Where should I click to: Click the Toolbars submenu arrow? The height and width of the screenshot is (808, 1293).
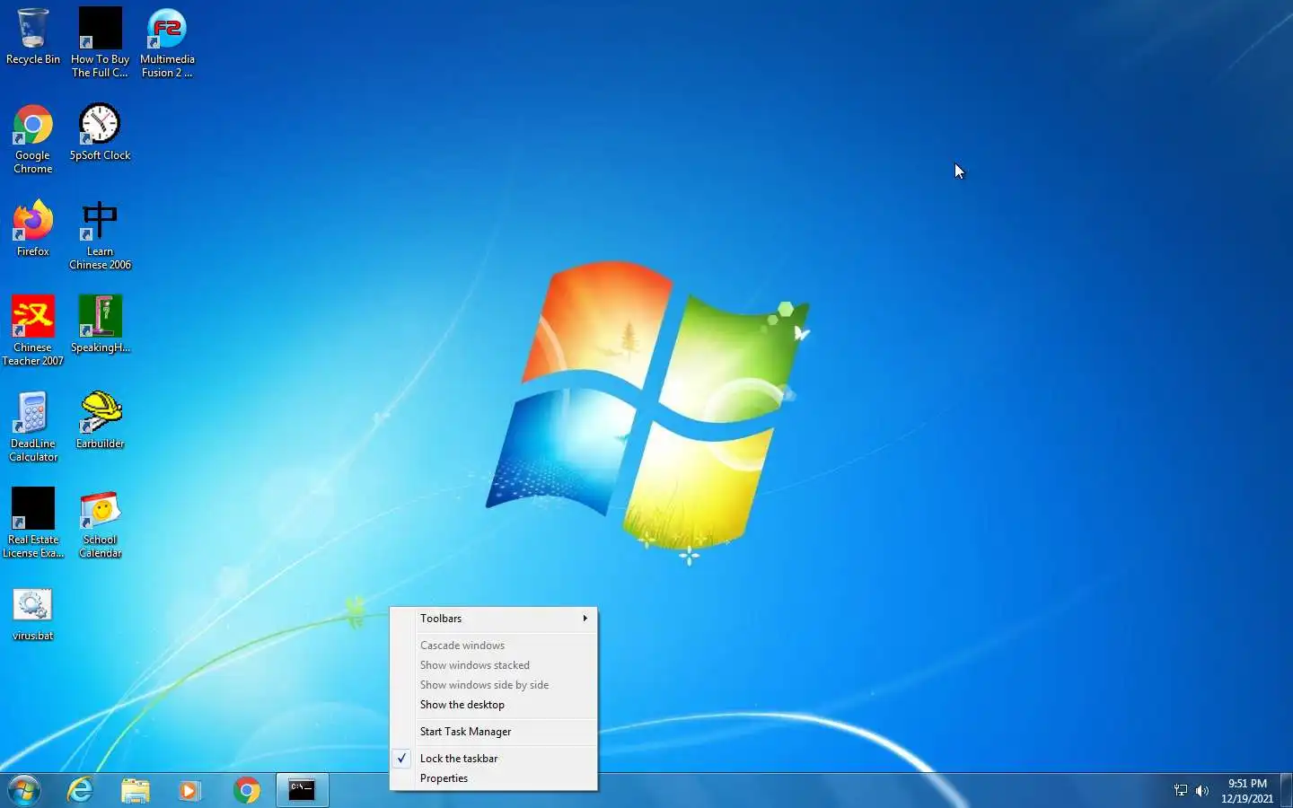click(585, 619)
